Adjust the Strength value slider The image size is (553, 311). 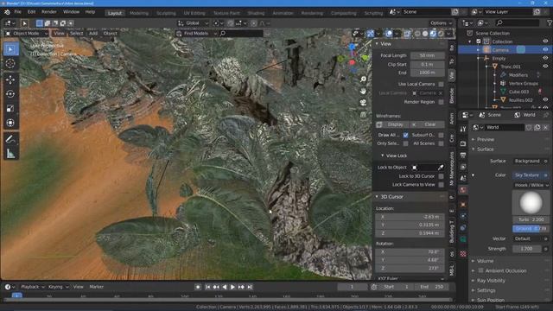point(527,249)
